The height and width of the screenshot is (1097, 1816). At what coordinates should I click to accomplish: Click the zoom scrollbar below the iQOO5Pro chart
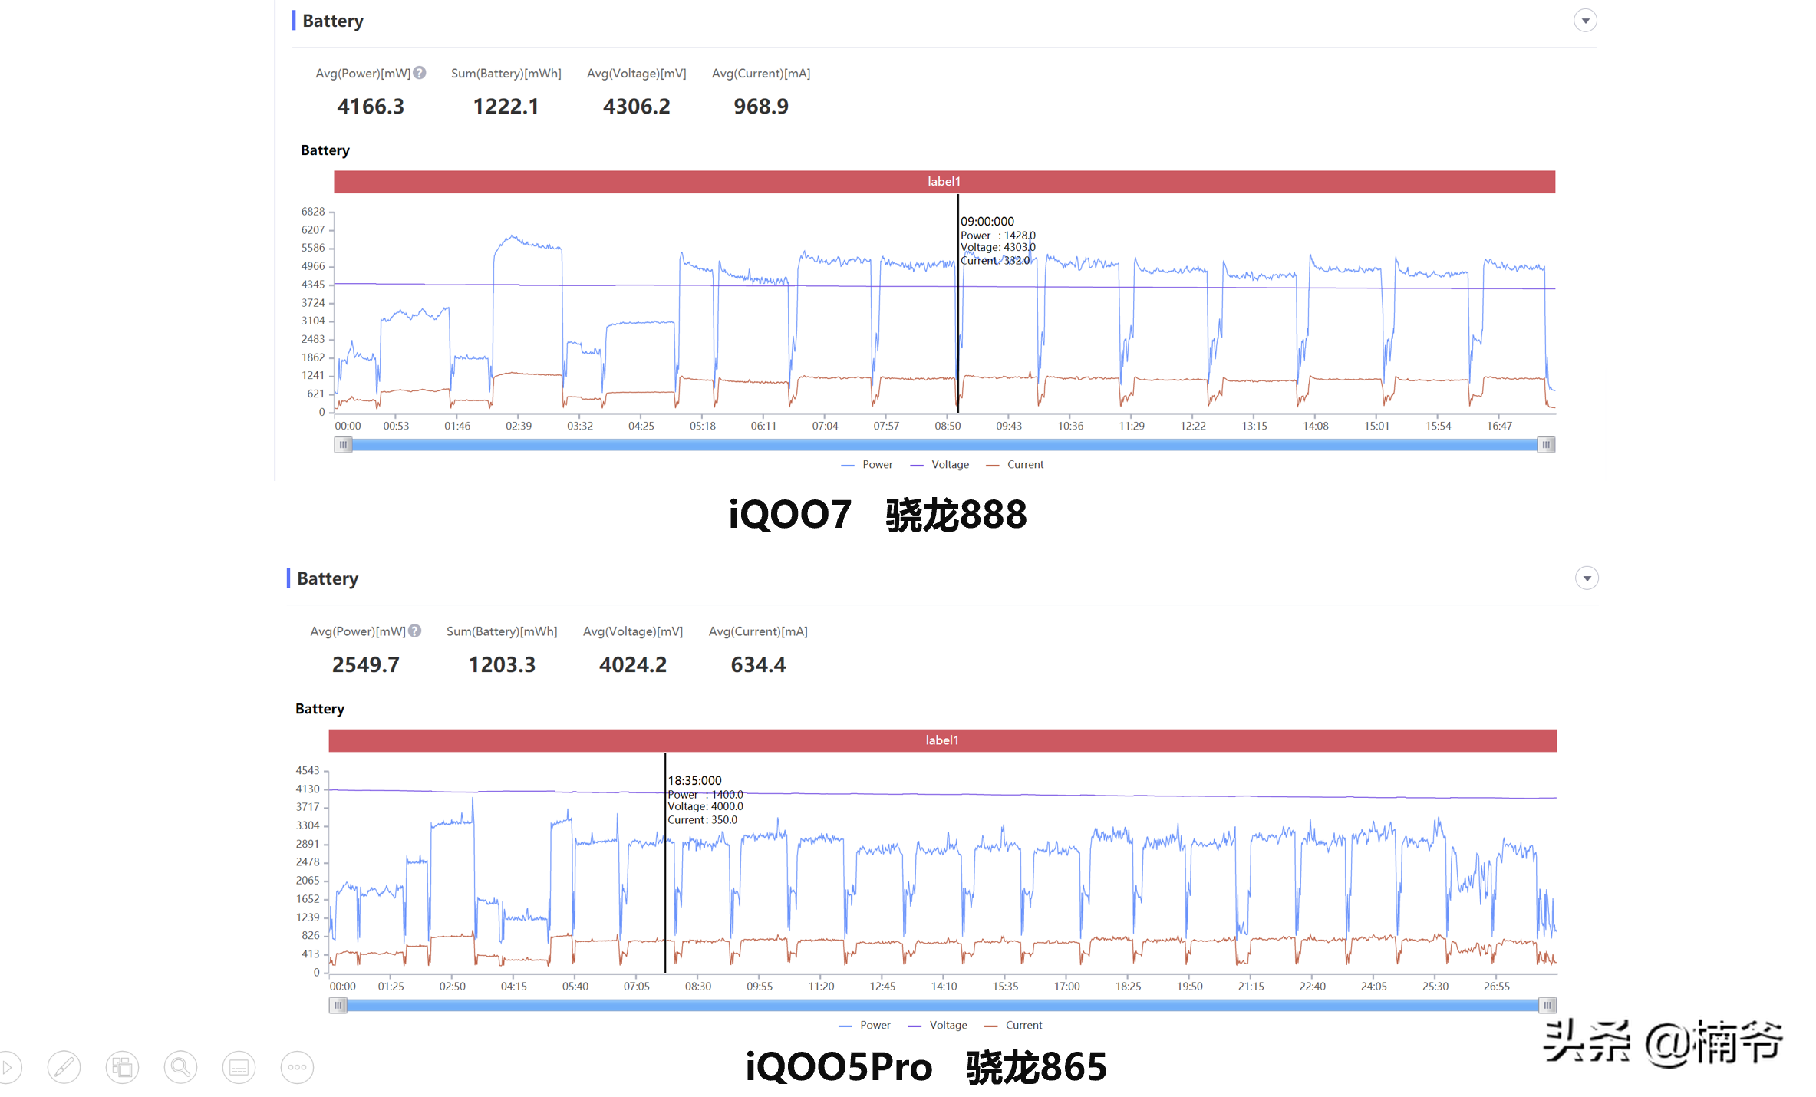coord(942,1004)
